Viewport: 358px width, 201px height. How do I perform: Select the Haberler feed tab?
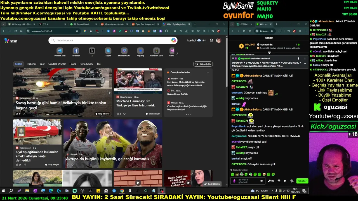tap(32, 64)
